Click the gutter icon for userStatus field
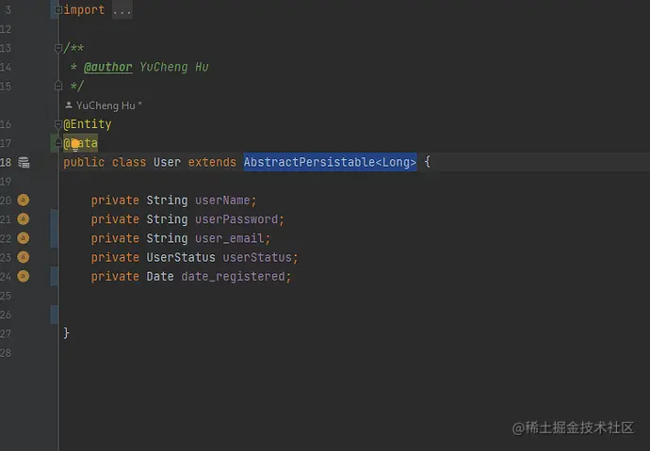The width and height of the screenshot is (650, 451). tap(24, 257)
